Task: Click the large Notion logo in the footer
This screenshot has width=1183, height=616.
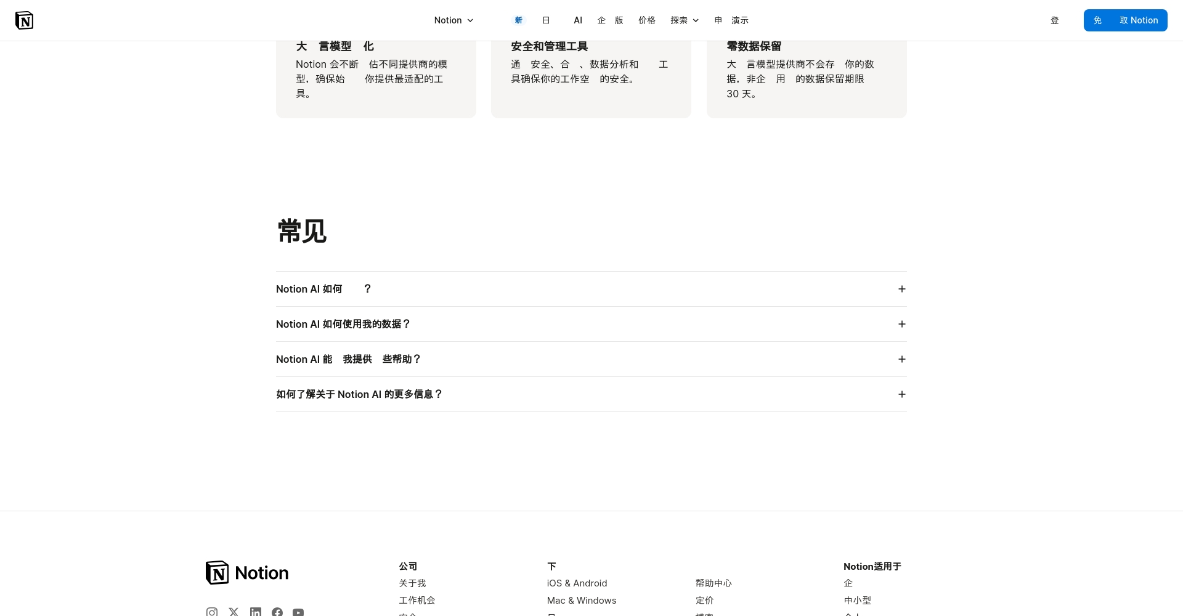Action: pyautogui.click(x=247, y=573)
